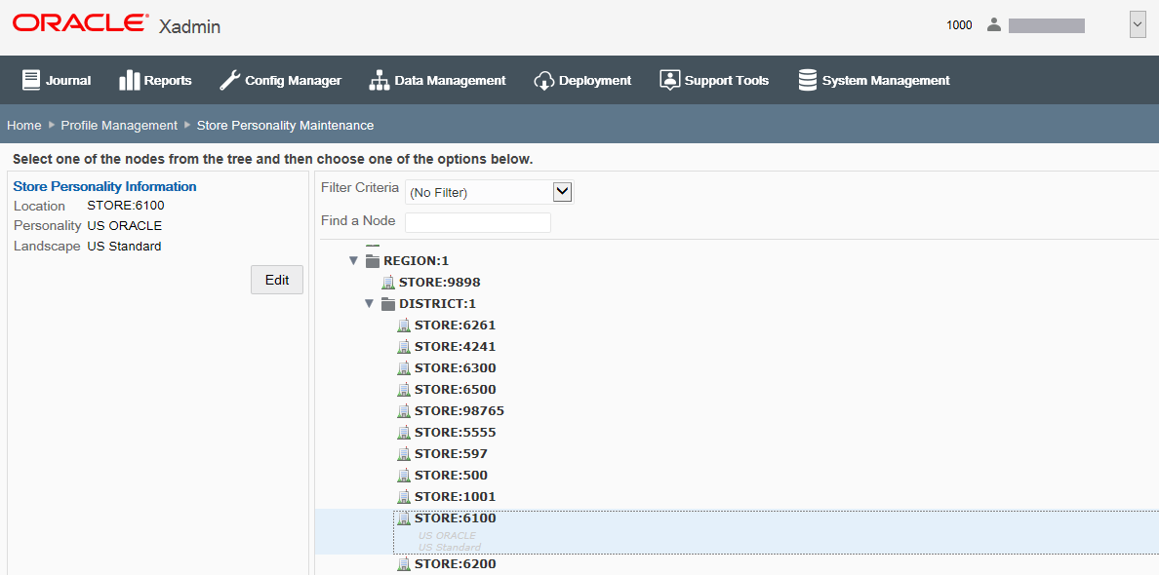Click the building icon beside STORE:1001
Image resolution: width=1159 pixels, height=575 pixels.
(x=404, y=496)
